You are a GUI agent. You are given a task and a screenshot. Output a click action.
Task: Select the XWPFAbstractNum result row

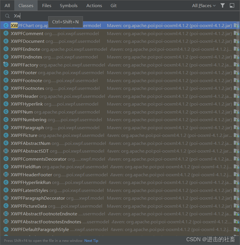pyautogui.click(x=120, y=143)
